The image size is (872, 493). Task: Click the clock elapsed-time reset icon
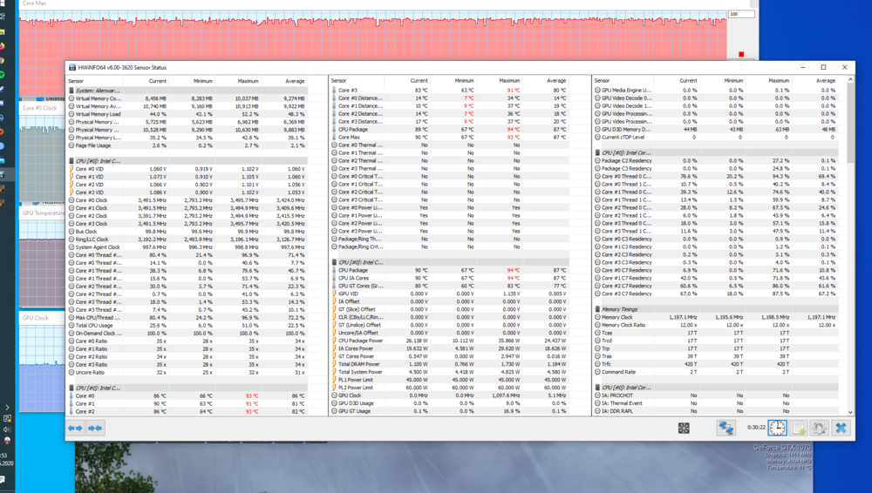point(777,428)
